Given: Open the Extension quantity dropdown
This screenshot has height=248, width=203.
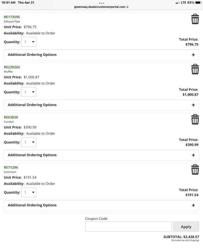Looking at the screenshot, I should click(x=29, y=192).
